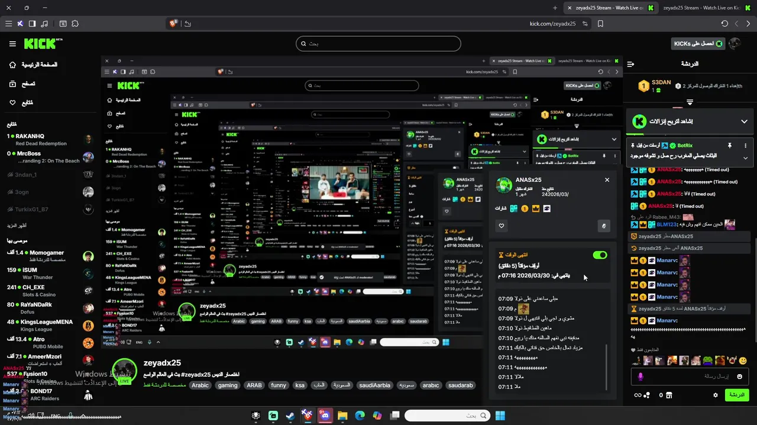The image size is (757, 425).
Task: Click the Windows Start button
Action: coord(500,416)
